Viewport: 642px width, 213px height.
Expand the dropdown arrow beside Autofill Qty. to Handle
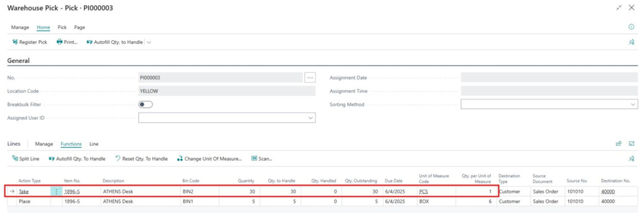[x=149, y=42]
